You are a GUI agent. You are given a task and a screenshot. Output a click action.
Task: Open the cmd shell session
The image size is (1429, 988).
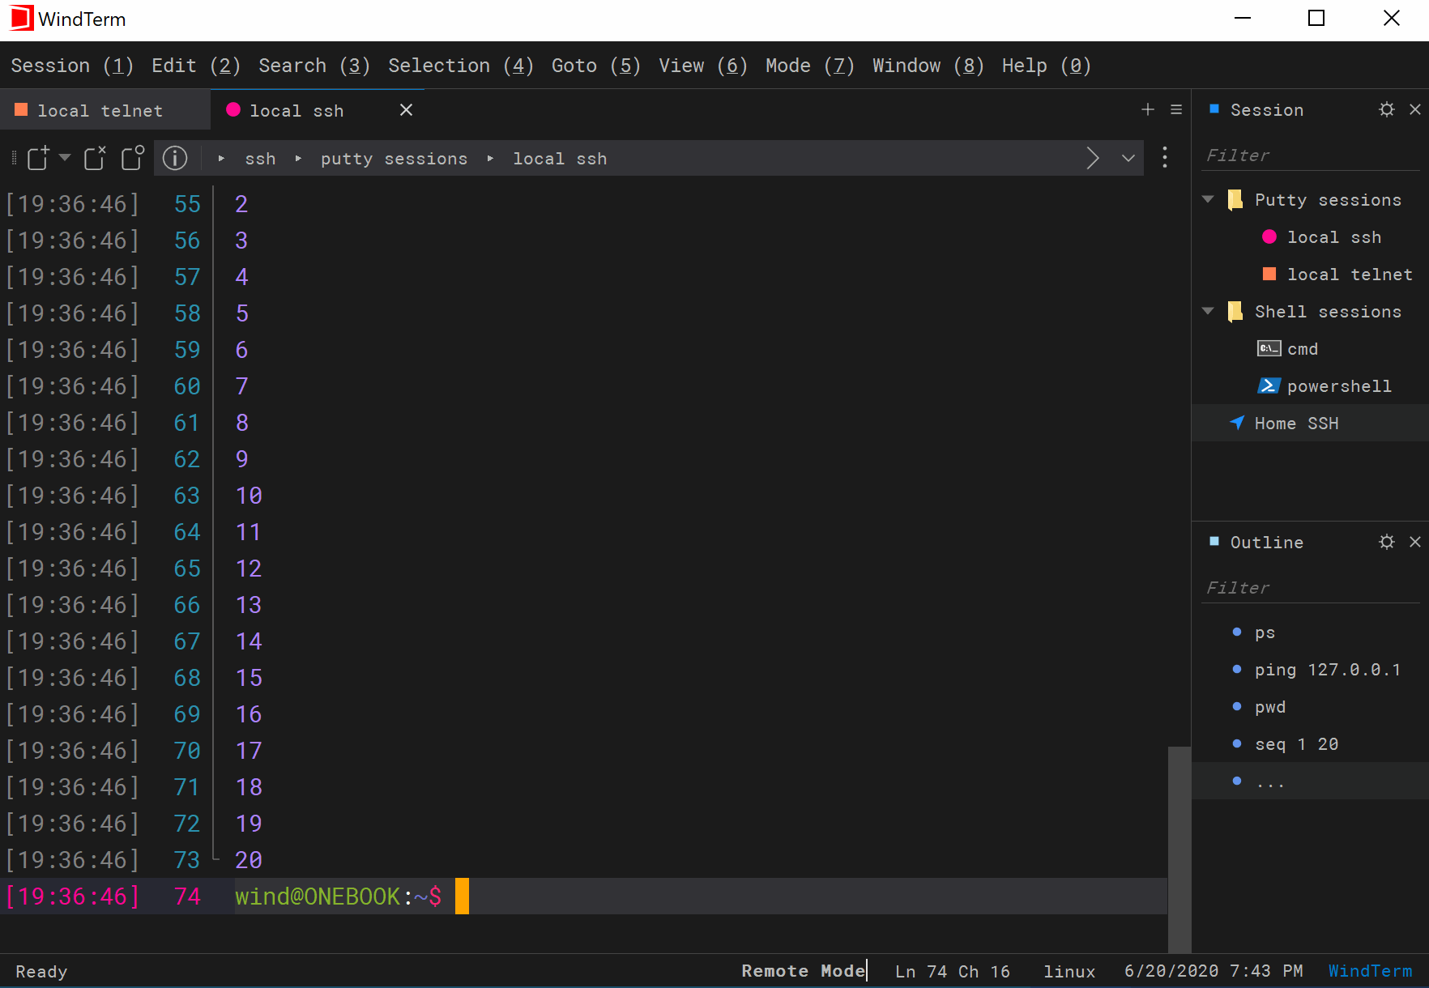point(1299,348)
